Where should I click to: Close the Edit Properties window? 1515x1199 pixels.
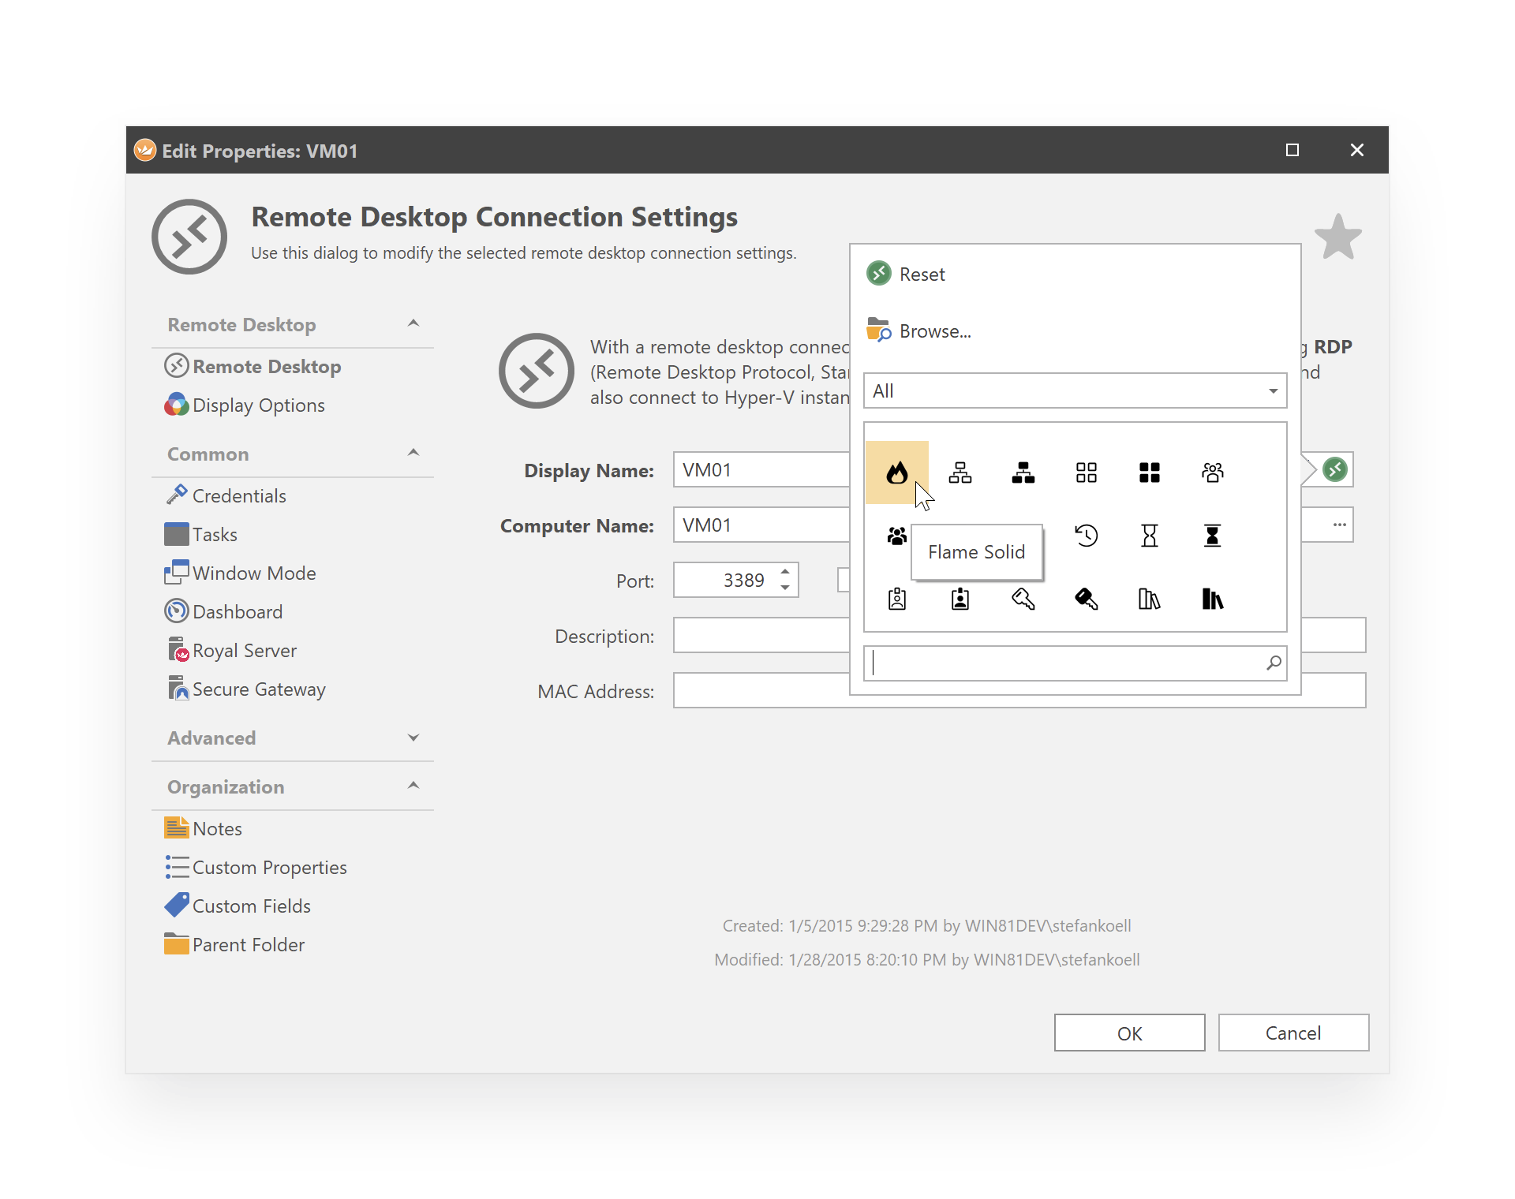tap(1357, 150)
